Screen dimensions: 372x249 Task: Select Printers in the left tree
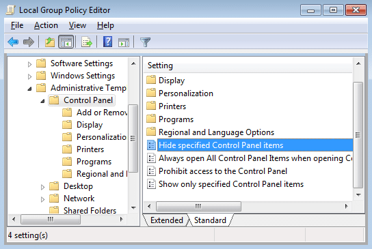pos(90,149)
